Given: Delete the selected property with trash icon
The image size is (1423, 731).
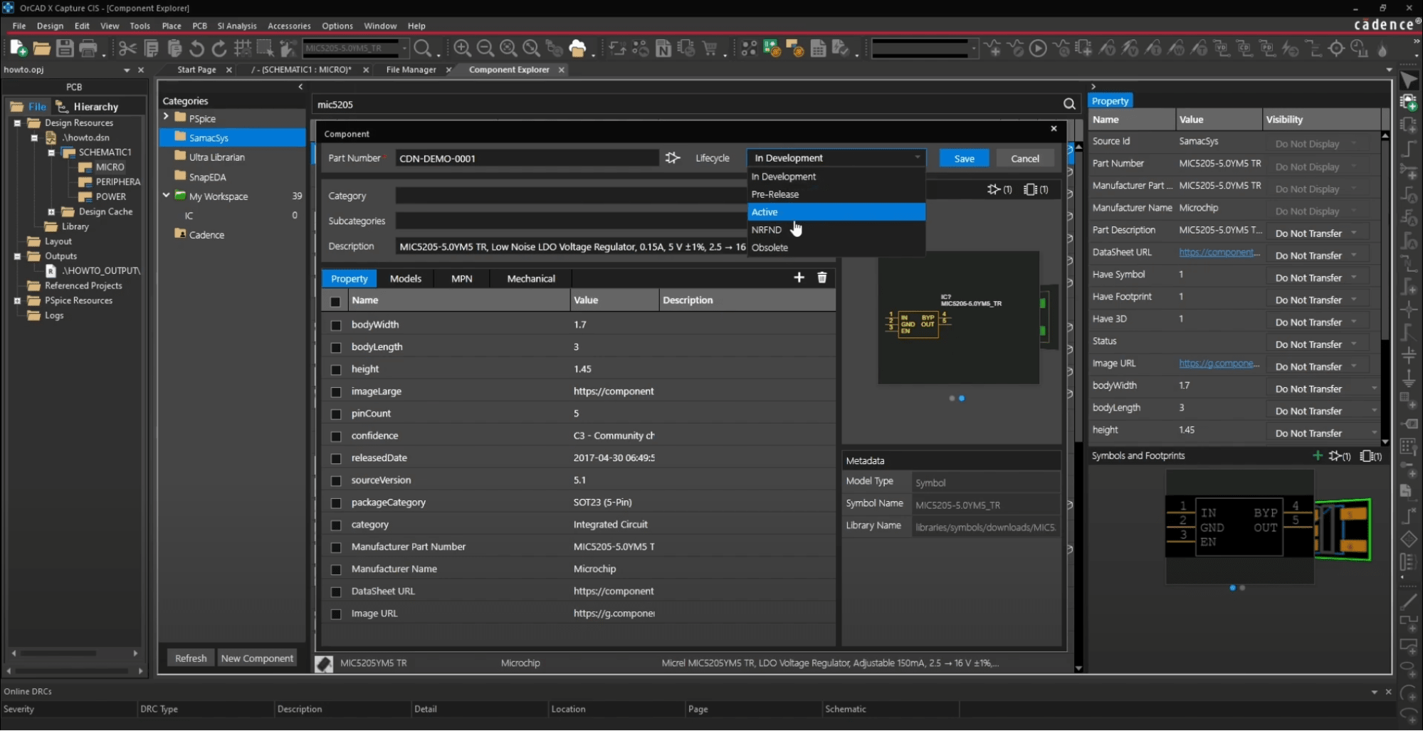Looking at the screenshot, I should [x=821, y=278].
